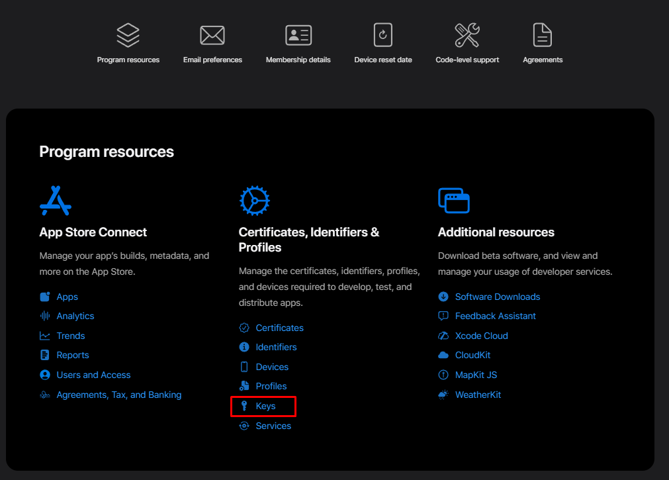
Task: Click the Software Downloads arrow icon
Action: tap(443, 297)
